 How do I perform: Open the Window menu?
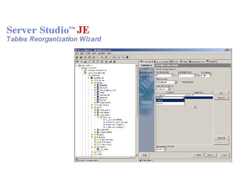(102, 53)
